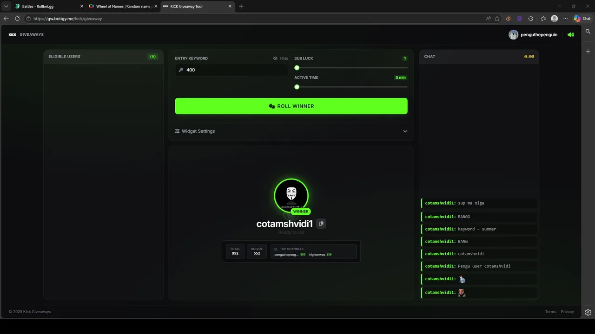
Task: Open the Favorites list icon
Action: pos(543,19)
